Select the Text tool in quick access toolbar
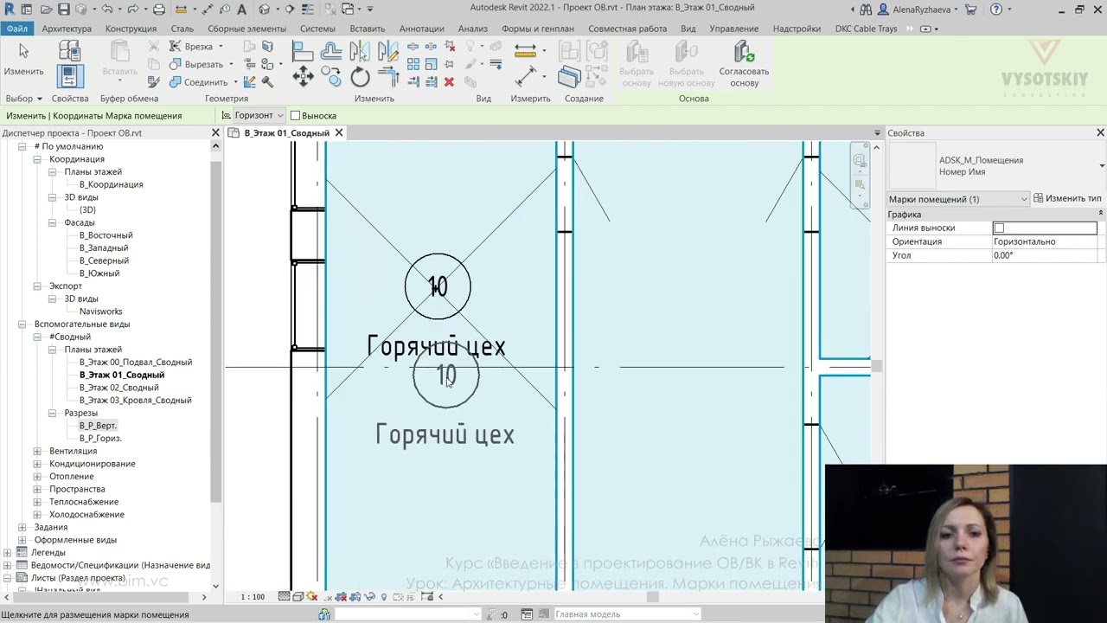 pyautogui.click(x=241, y=9)
